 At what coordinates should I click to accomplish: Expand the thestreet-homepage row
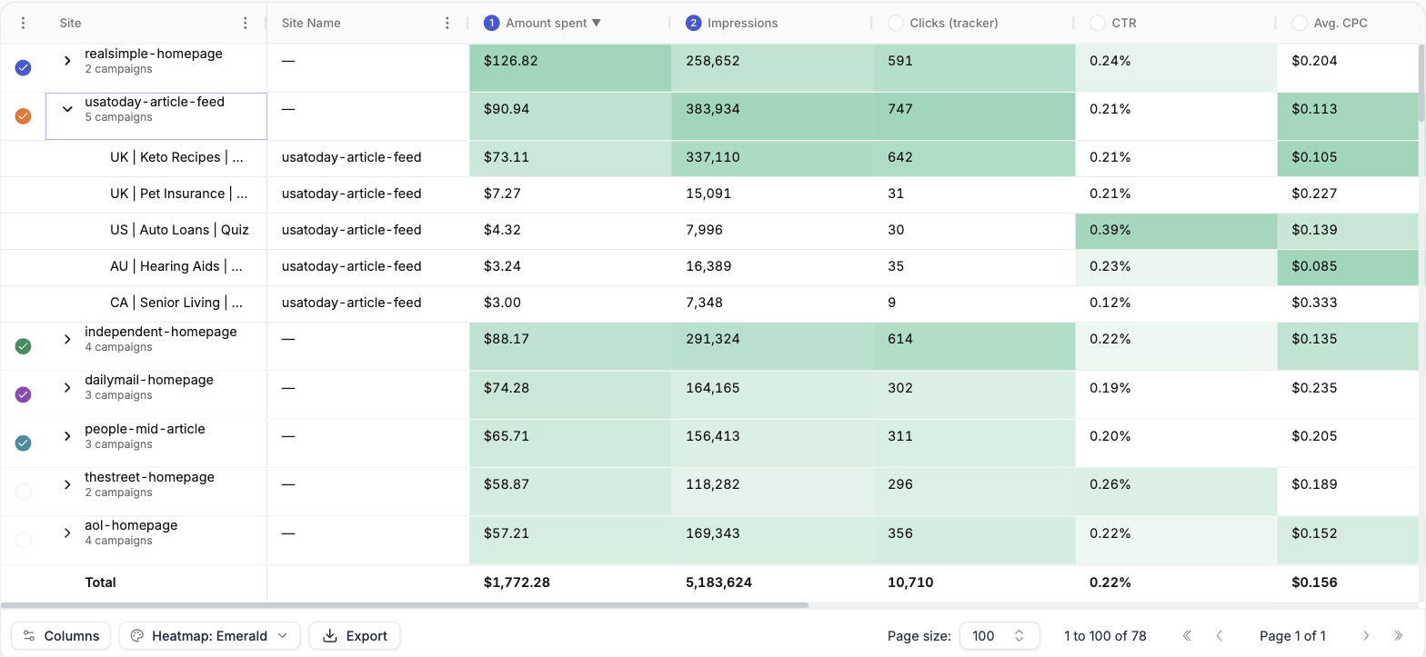[x=67, y=484]
